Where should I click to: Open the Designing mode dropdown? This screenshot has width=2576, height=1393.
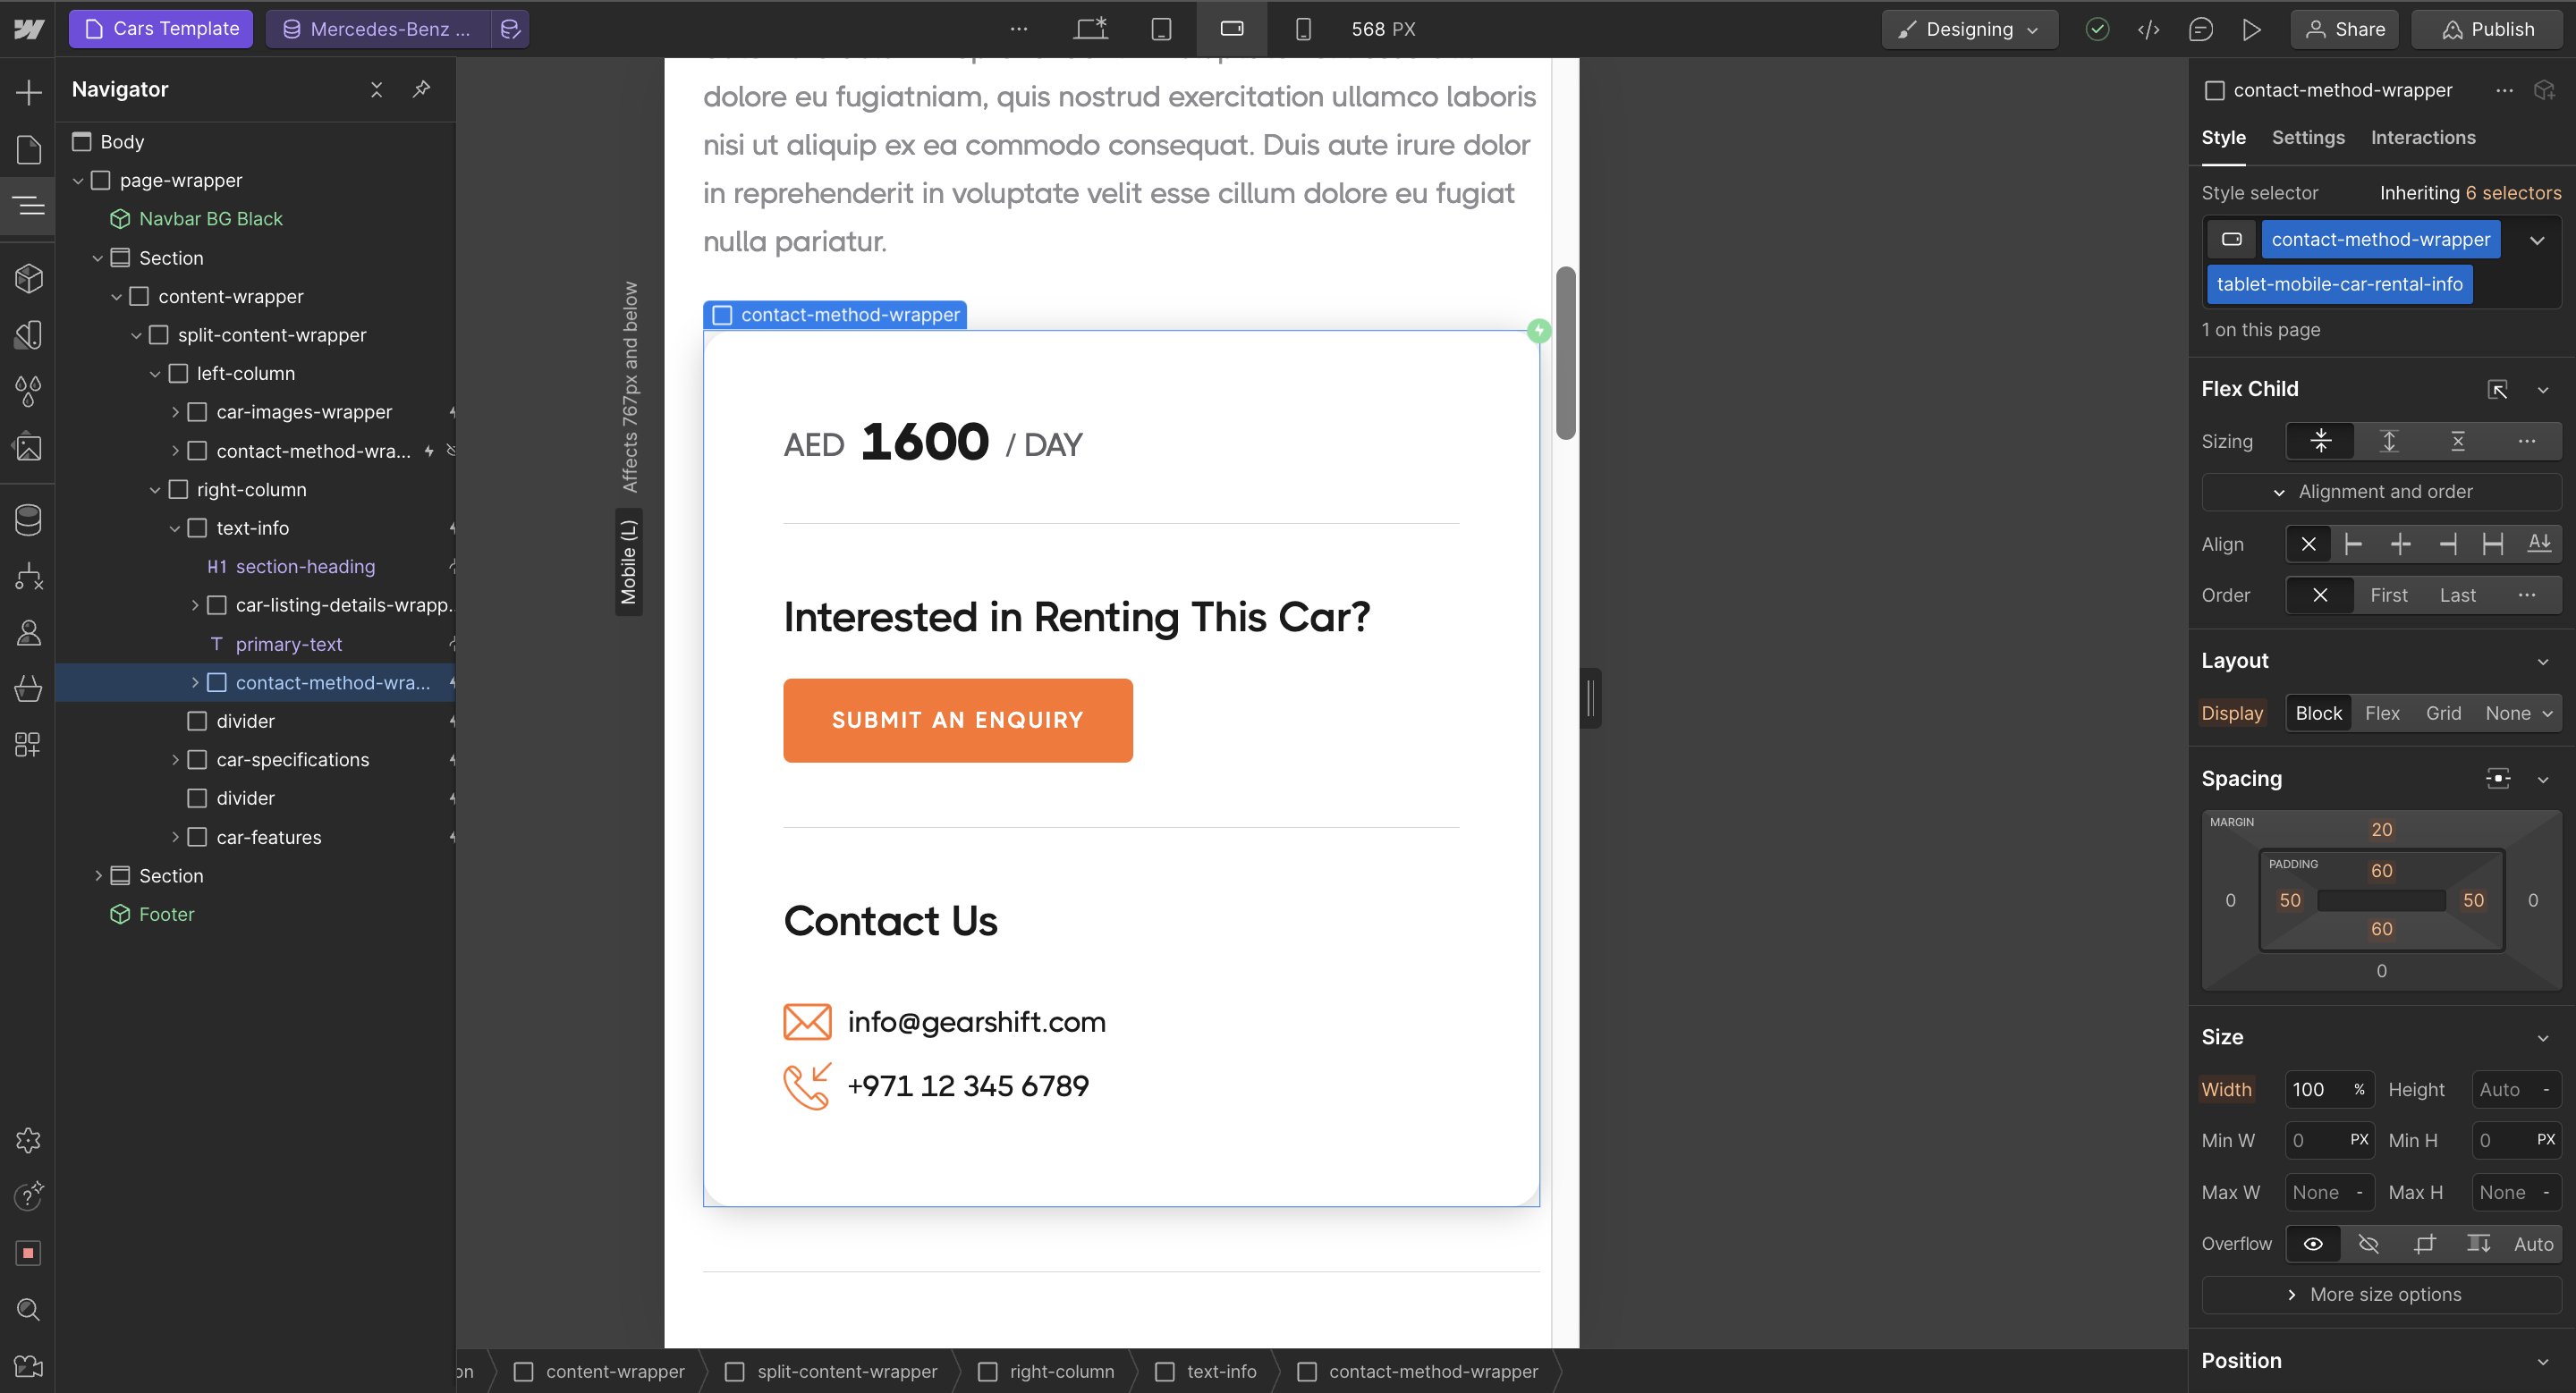pyautogui.click(x=1969, y=29)
